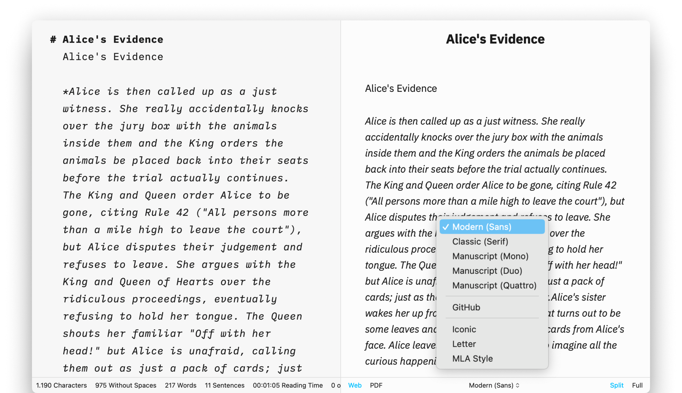The image size is (682, 393).
Task: Place cursor in '# Alice's Evidence' heading line
Action: (113, 40)
